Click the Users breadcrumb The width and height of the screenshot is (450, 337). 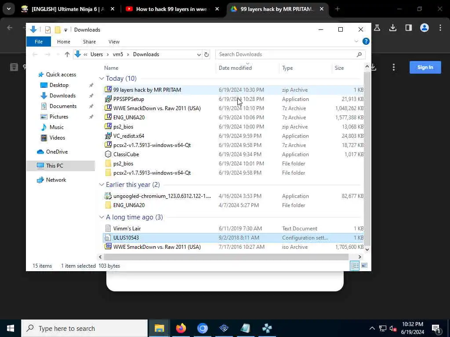96,54
